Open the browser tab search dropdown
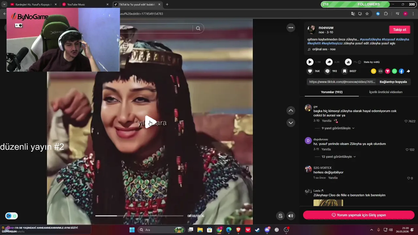Viewport: 418px width, 235px height. click(4, 5)
